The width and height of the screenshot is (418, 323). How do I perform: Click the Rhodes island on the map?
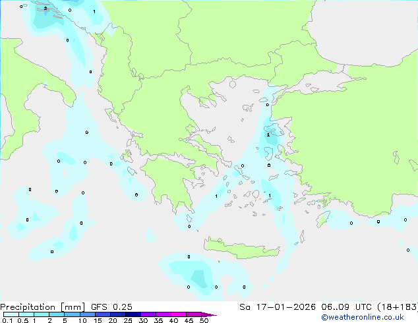pyautogui.click(x=323, y=219)
